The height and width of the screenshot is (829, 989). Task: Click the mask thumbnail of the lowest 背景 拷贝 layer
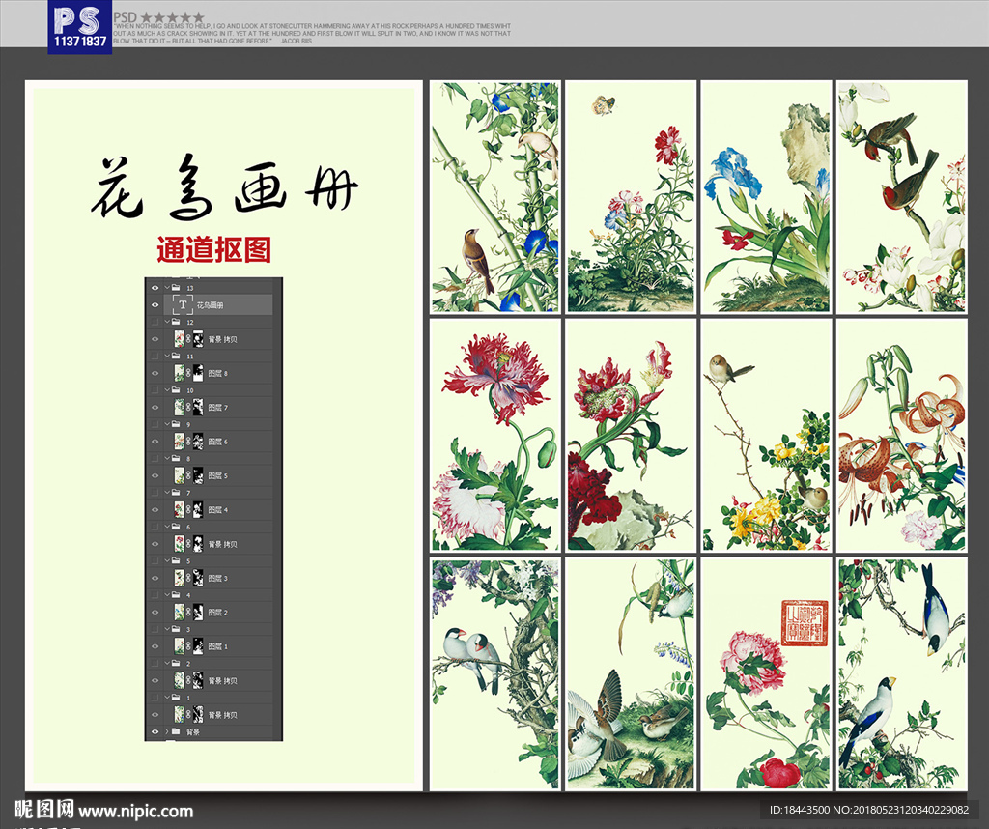[x=199, y=713]
